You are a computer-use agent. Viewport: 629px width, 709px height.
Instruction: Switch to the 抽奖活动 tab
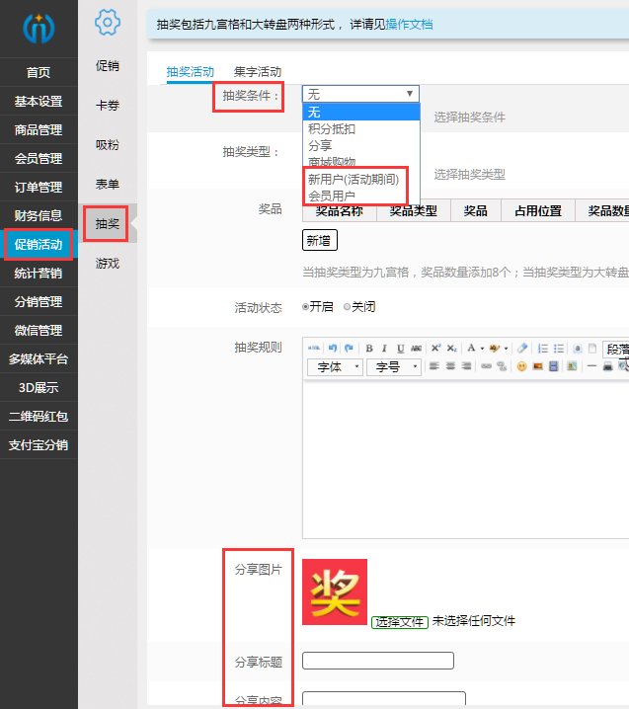tap(190, 72)
